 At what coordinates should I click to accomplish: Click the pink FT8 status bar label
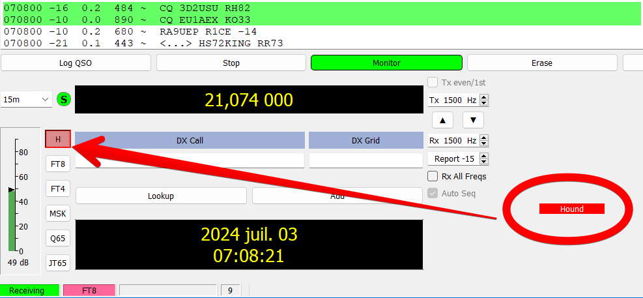[x=89, y=291]
